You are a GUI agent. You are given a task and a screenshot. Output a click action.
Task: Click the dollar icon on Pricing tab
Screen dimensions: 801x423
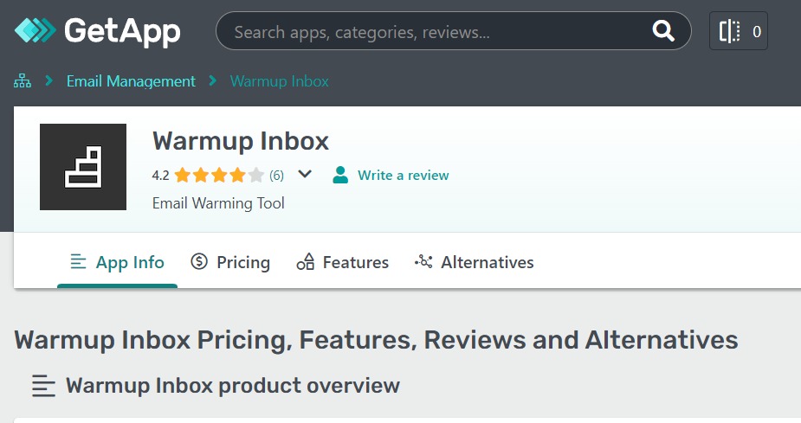(x=198, y=262)
